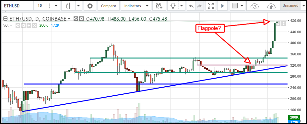Click the 360.00 price scale label
The height and width of the screenshot is (124, 307).
pos(295,54)
